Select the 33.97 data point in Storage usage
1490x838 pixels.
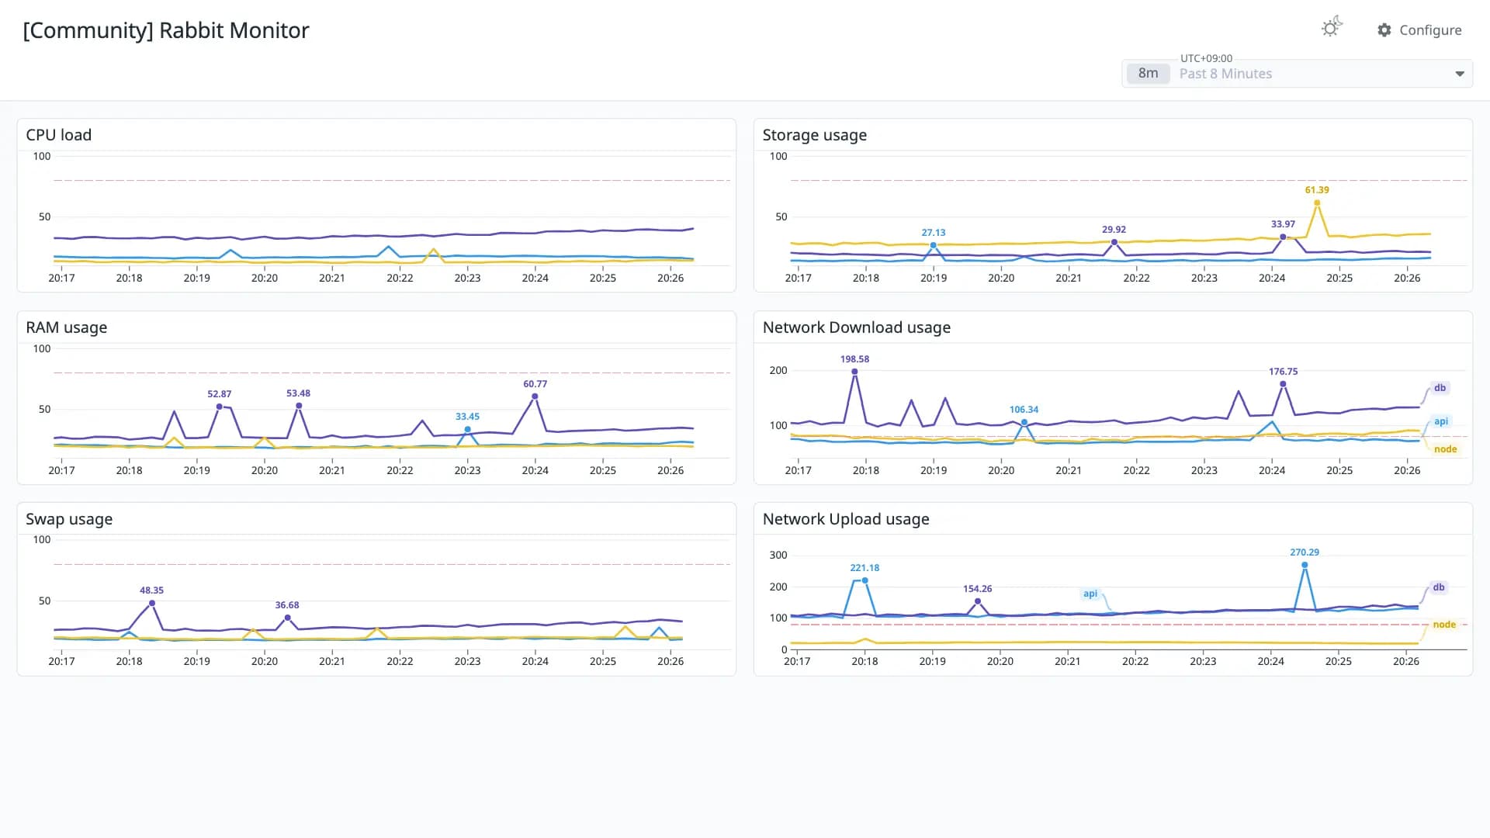pyautogui.click(x=1283, y=237)
